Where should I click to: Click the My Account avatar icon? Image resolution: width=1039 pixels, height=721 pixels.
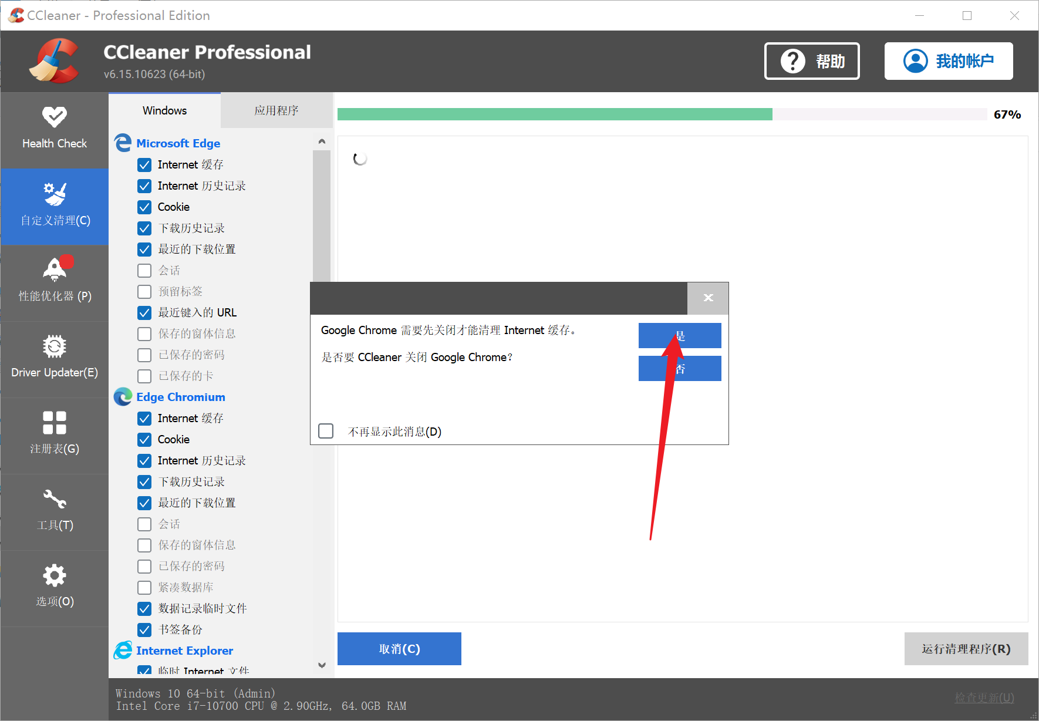coord(916,61)
